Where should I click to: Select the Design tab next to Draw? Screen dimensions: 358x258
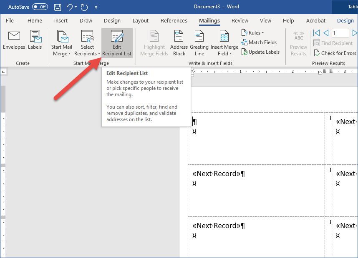112,20
